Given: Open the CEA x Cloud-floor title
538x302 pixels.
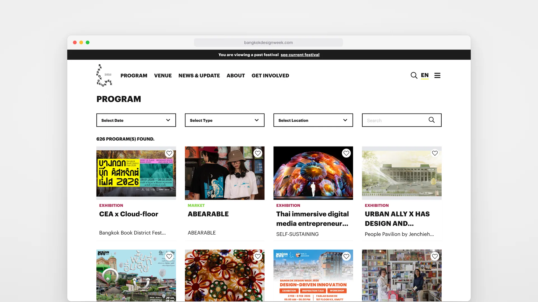Looking at the screenshot, I should (129, 214).
